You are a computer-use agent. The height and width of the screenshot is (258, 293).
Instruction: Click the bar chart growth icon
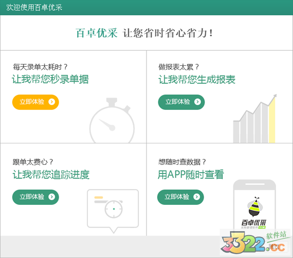[x=255, y=119]
